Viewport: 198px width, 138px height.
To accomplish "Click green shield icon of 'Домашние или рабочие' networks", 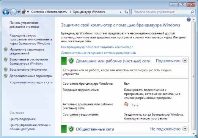I will 71,61.
